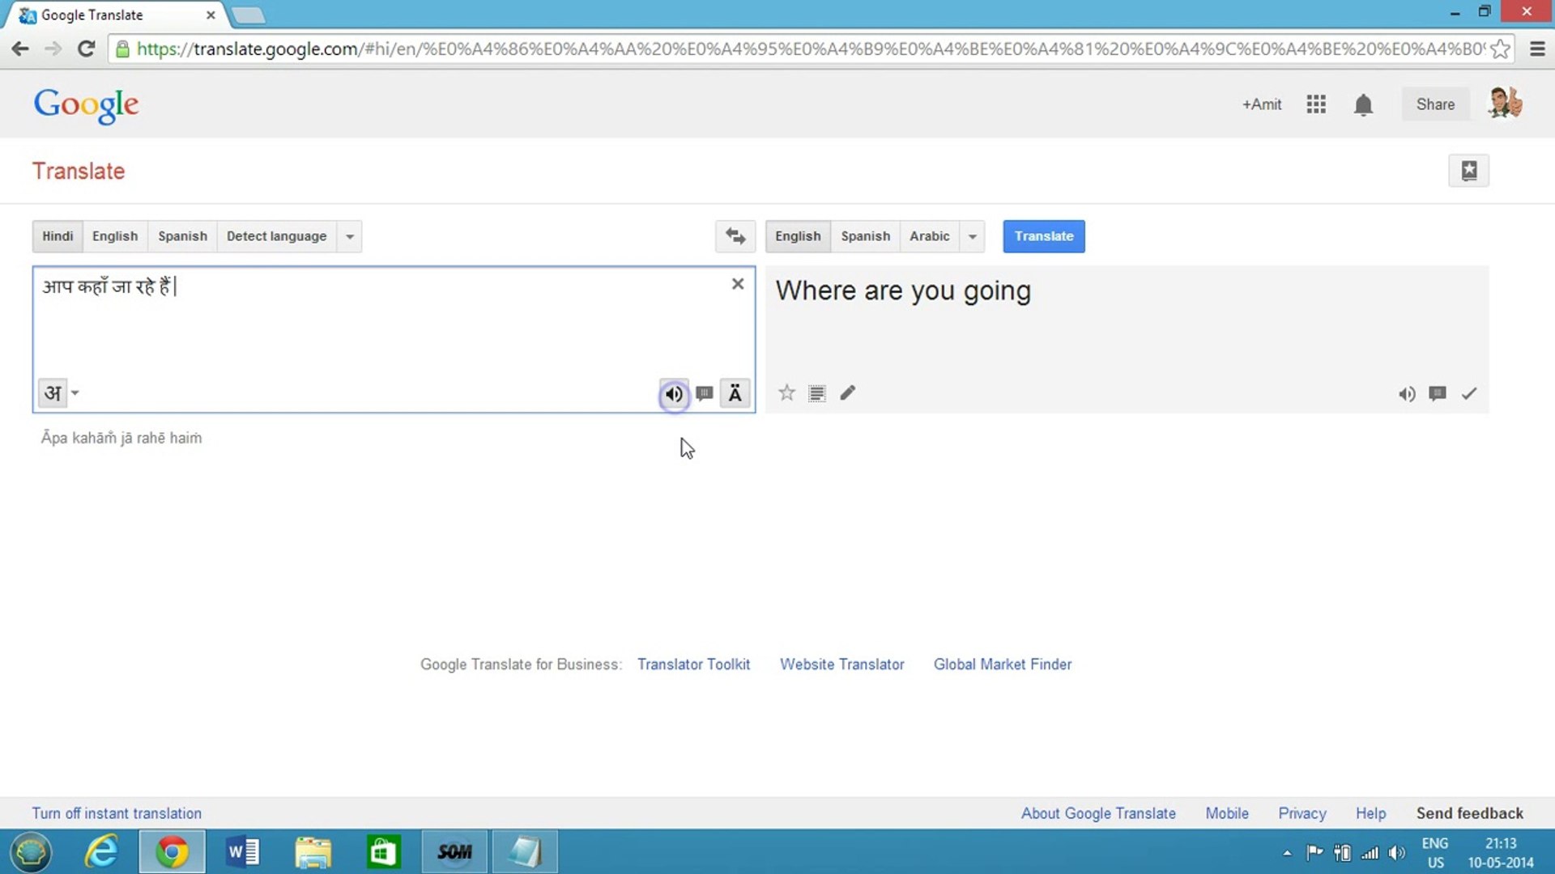The height and width of the screenshot is (874, 1555).
Task: Open the Google apps grid
Action: click(x=1316, y=104)
